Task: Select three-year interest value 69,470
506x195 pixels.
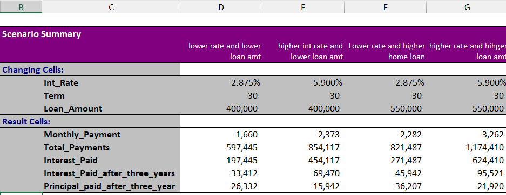Action: tap(327, 173)
